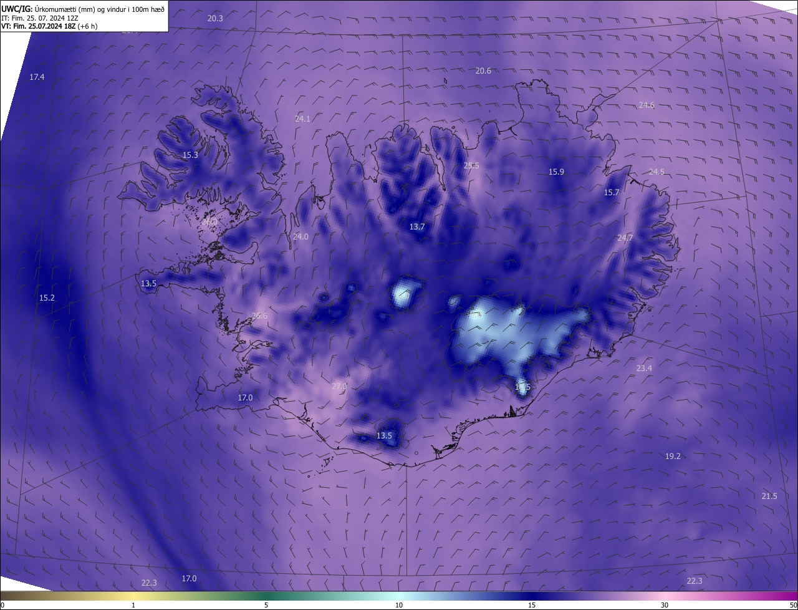Click the colorbar tick label 15
Viewport: 798px width, 610px height.
[x=532, y=605]
